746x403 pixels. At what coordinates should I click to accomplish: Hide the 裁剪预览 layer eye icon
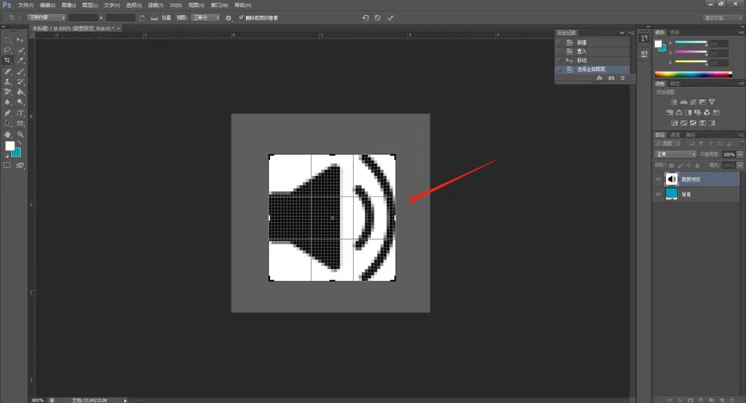(x=658, y=179)
